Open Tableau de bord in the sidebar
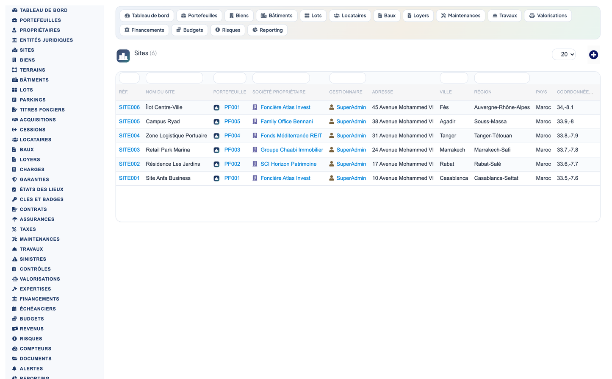612x379 pixels. 44,10
